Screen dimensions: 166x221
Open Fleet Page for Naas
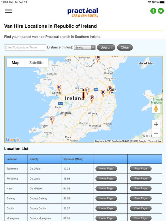click(141, 188)
